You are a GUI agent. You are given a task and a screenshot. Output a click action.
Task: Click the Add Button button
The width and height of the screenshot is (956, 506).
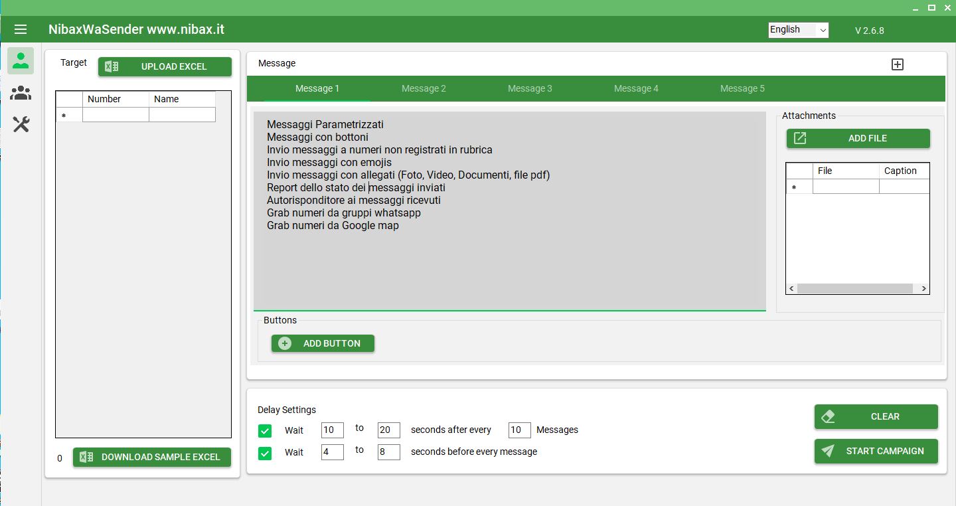coord(323,343)
